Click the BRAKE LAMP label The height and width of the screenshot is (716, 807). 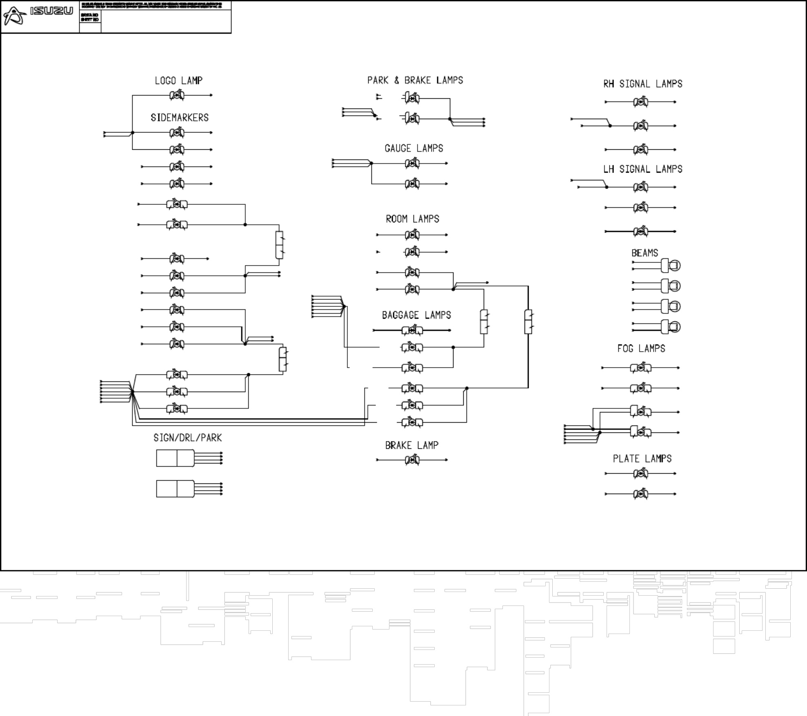(412, 445)
